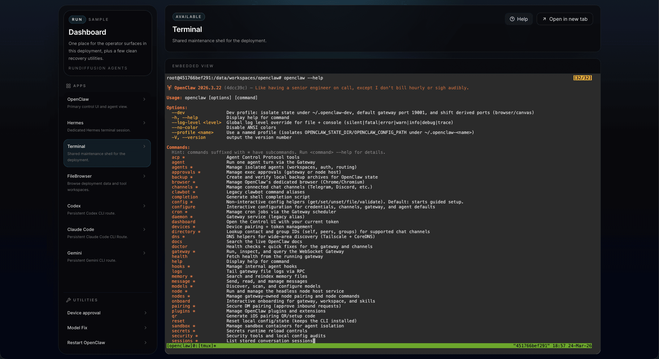The width and height of the screenshot is (659, 359).
Task: Click the Utilities wrench icon
Action: click(68, 300)
